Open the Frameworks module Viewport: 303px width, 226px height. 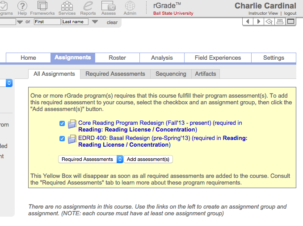pyautogui.click(x=42, y=6)
